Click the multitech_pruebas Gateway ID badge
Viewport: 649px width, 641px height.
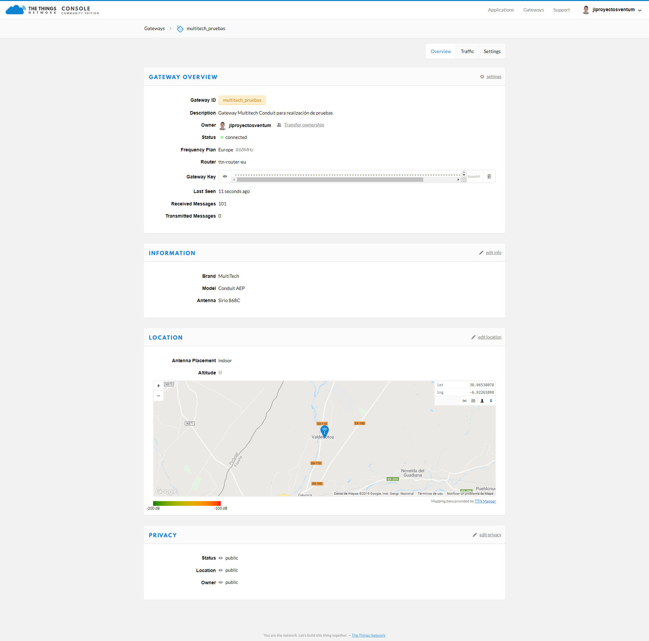pos(242,100)
